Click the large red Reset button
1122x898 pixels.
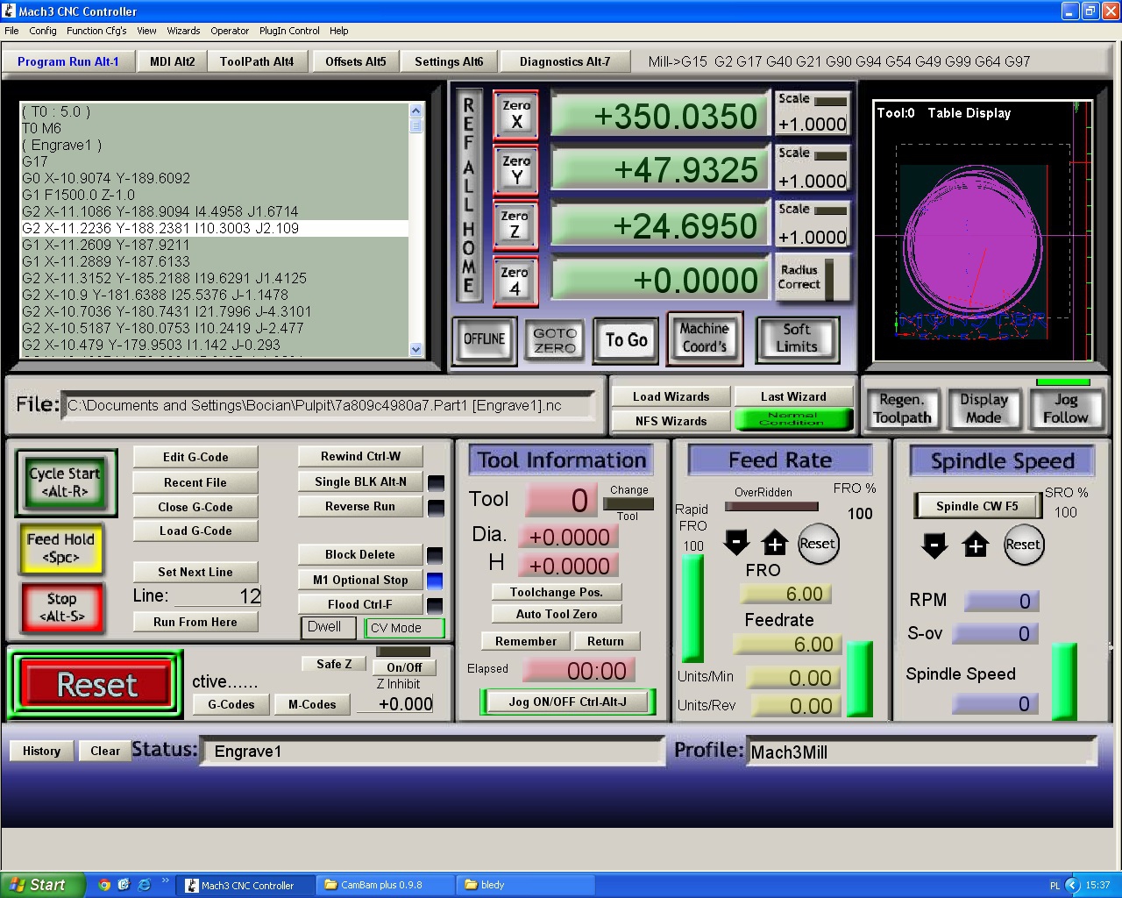click(x=96, y=684)
